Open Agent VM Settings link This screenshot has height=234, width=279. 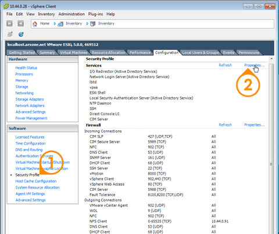click(x=30, y=194)
